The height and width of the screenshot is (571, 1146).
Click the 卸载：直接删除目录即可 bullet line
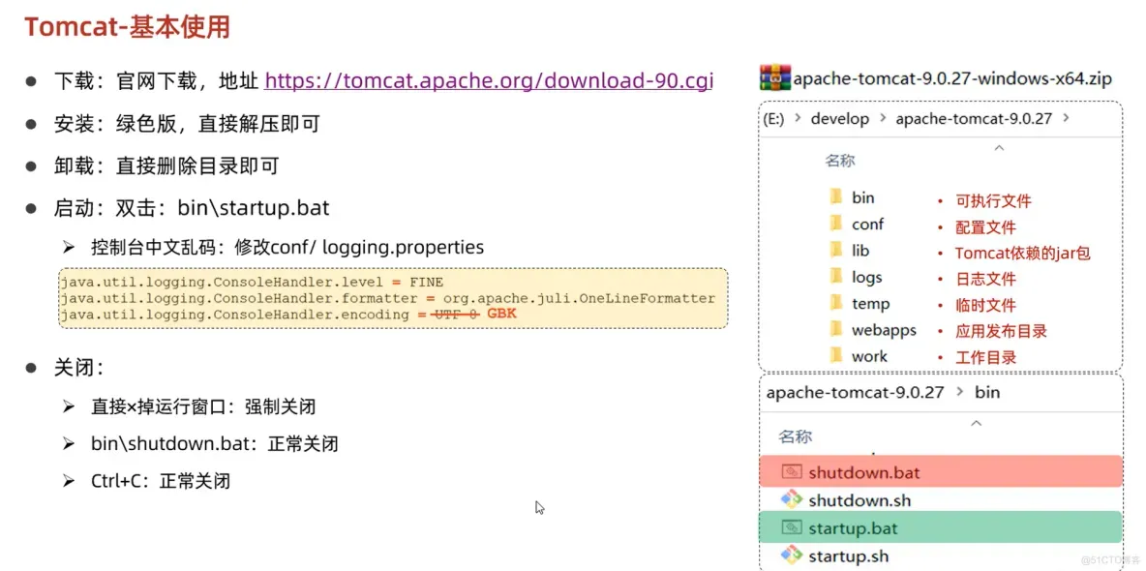(x=166, y=165)
